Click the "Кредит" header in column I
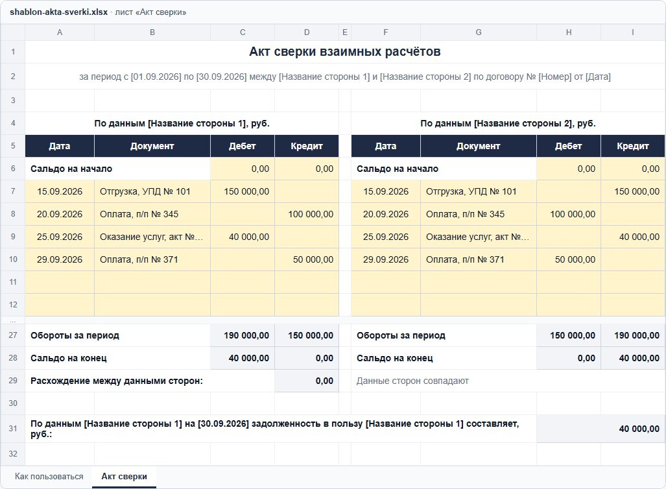Image resolution: width=666 pixels, height=489 pixels. point(633,146)
